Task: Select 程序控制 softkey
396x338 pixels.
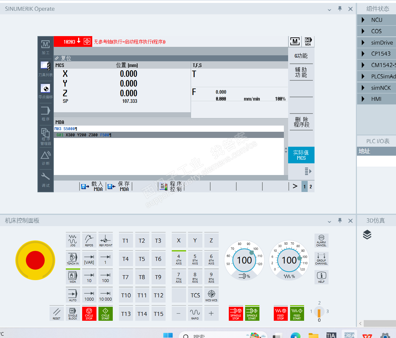Action: pos(171,186)
